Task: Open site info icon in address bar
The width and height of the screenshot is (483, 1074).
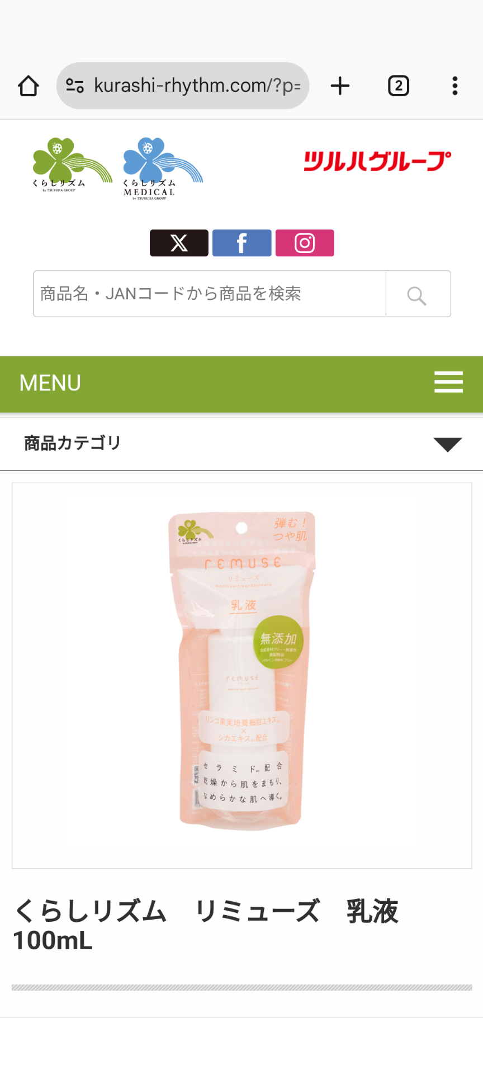Action: (x=75, y=86)
